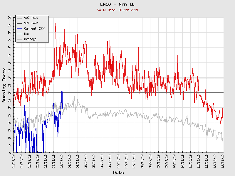235x176 pixels.
Task: Click the Date x-axis title
Action: (x=118, y=172)
